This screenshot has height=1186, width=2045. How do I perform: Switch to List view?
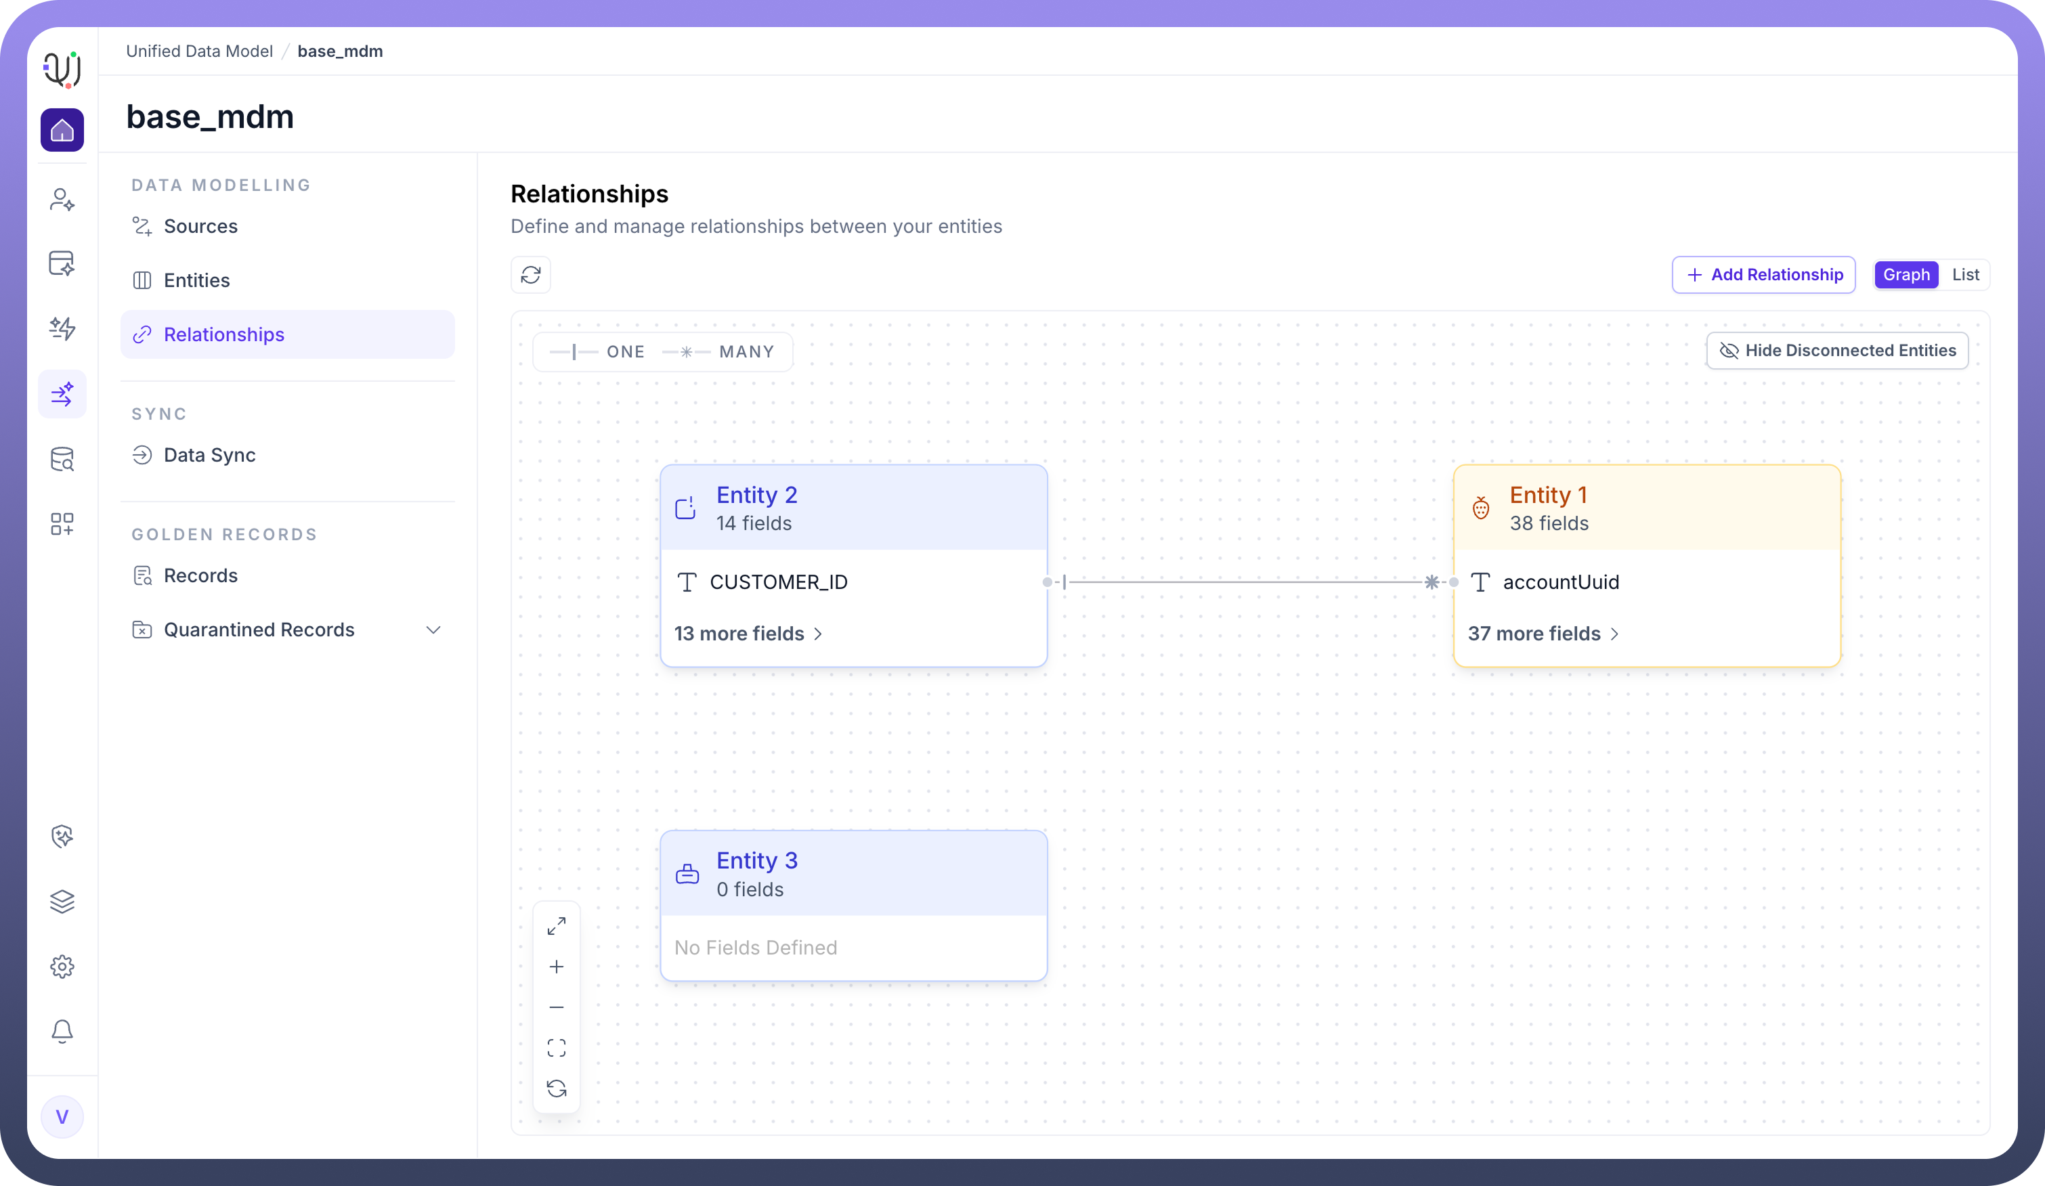[1964, 275]
